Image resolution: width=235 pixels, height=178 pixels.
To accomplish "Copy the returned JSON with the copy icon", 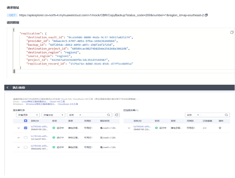I will click(232, 32).
